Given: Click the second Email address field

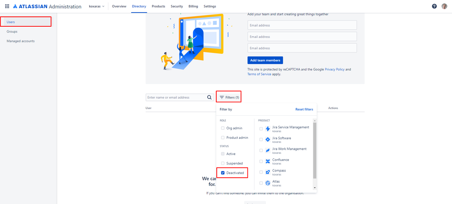Looking at the screenshot, I should coord(302,37).
